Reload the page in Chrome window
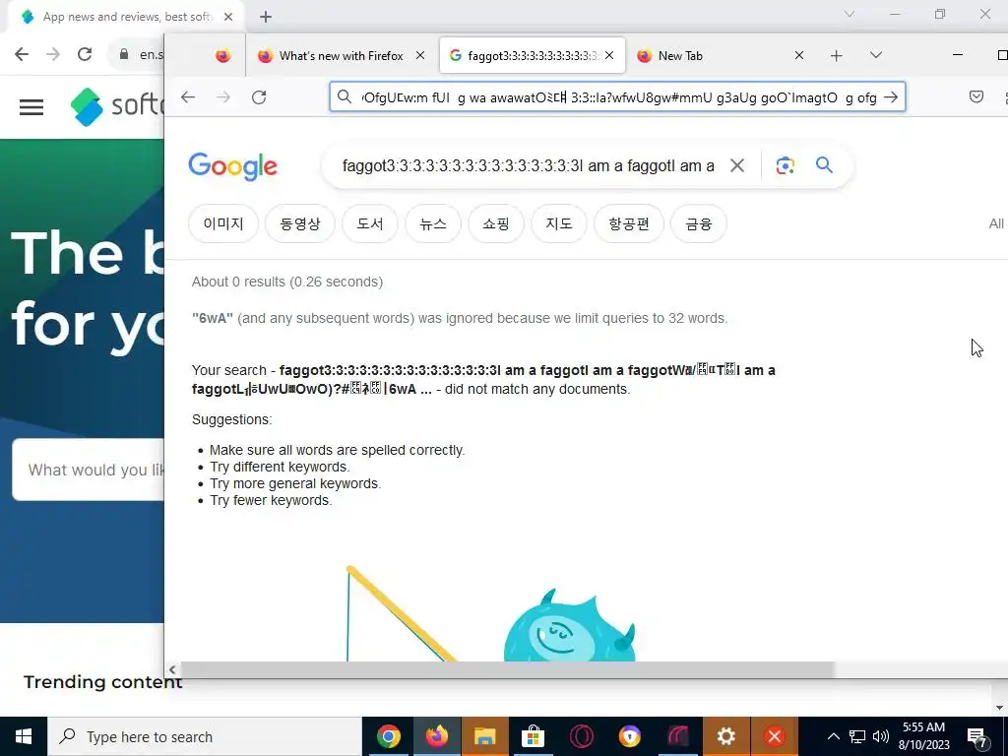This screenshot has width=1008, height=756. click(85, 54)
